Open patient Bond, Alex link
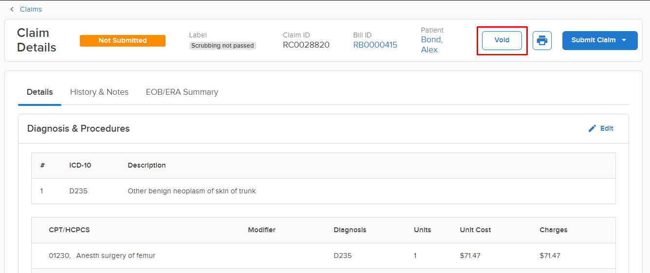Viewport: 650px width, 273px height. [x=431, y=44]
